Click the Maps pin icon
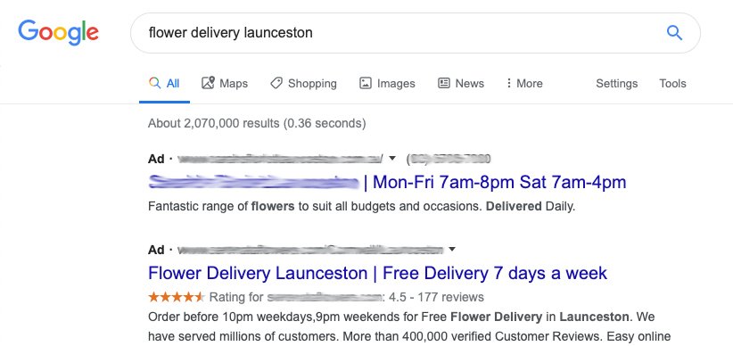The height and width of the screenshot is (346, 733). tap(208, 83)
